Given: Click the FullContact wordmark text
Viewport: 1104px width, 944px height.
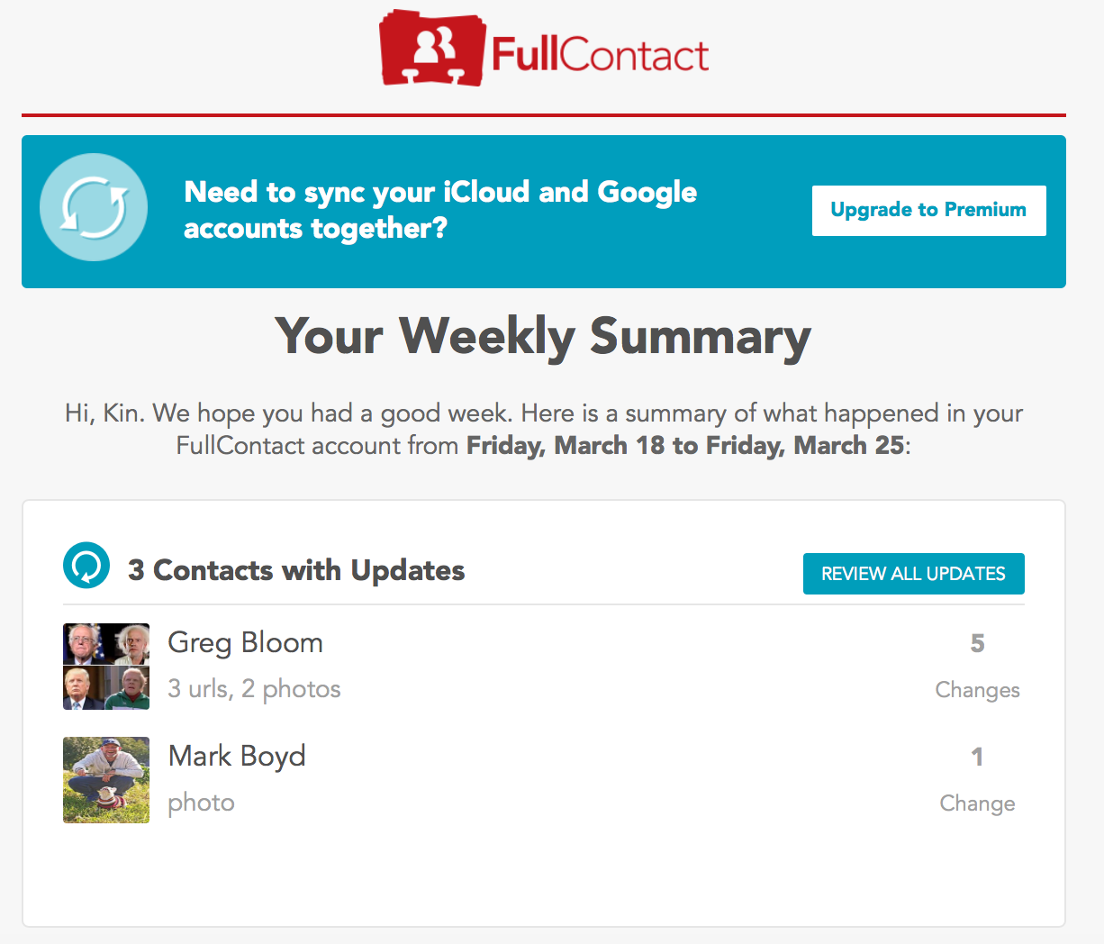Looking at the screenshot, I should 600,55.
